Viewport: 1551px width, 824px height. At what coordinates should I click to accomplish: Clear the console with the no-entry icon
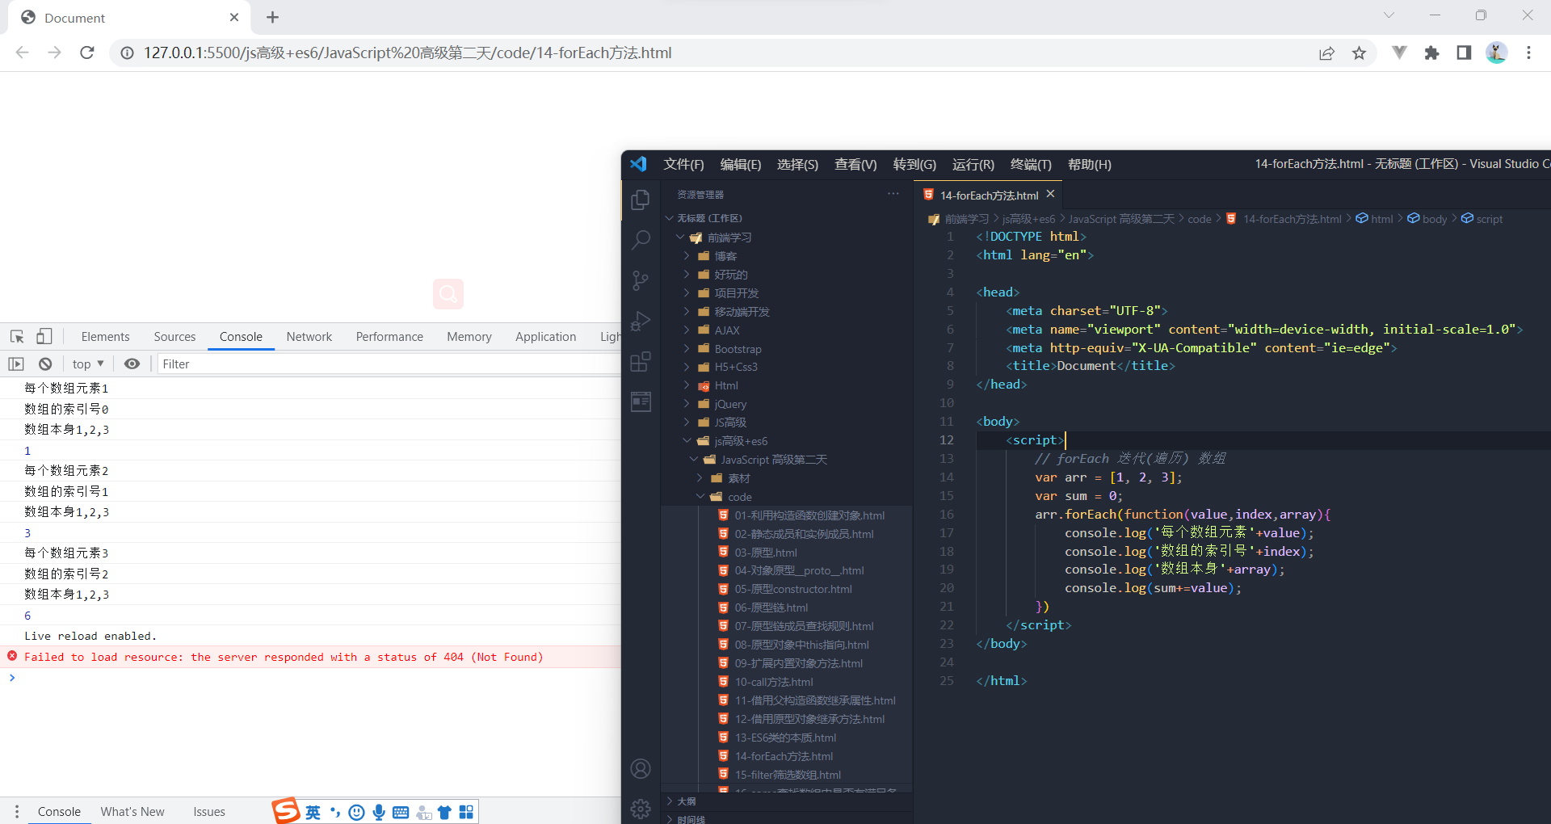[45, 364]
